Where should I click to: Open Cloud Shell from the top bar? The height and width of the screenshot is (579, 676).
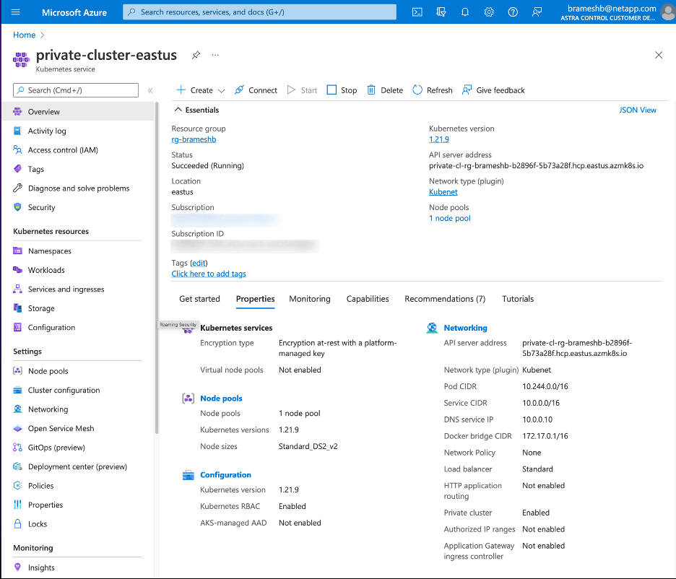pos(417,12)
